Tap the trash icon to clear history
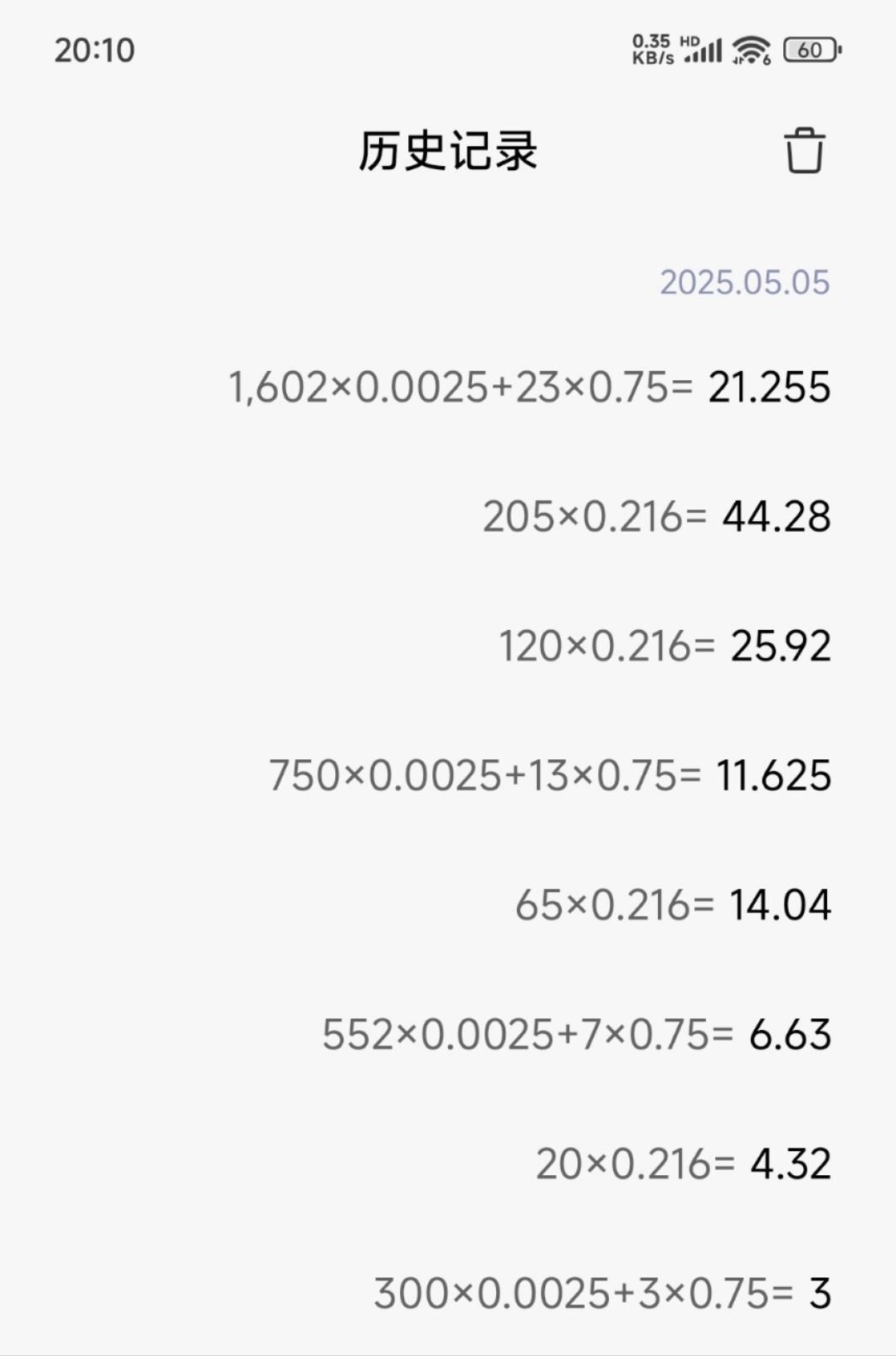 (804, 151)
